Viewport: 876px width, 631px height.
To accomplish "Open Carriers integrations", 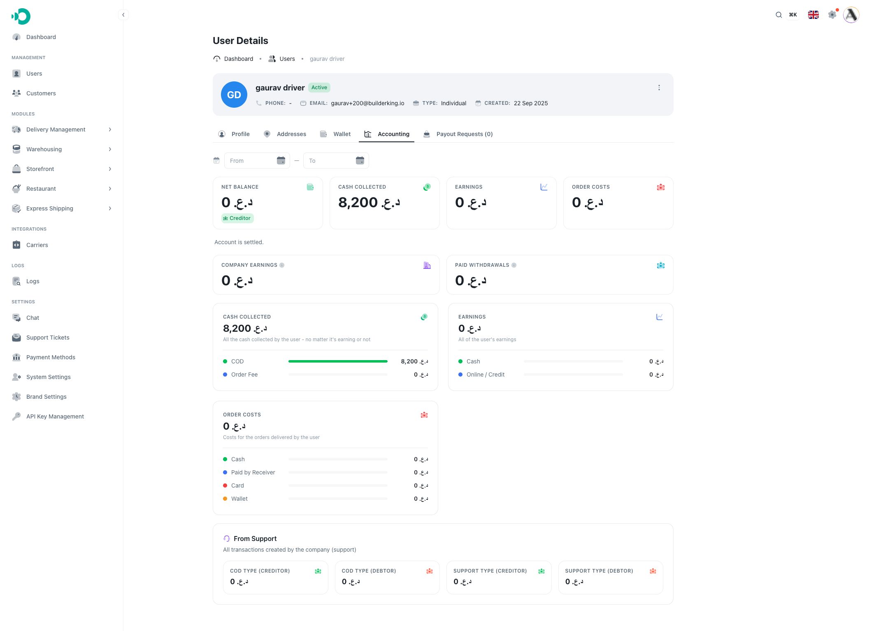I will pyautogui.click(x=62, y=245).
